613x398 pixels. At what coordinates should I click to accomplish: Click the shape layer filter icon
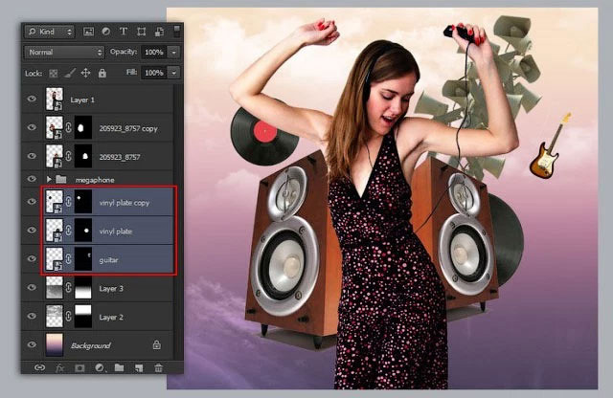[142, 32]
